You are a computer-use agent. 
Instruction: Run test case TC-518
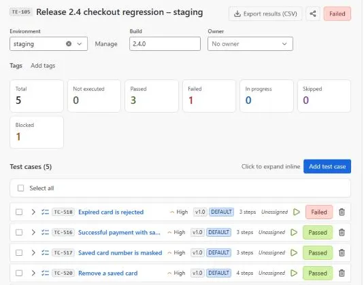[297, 212]
